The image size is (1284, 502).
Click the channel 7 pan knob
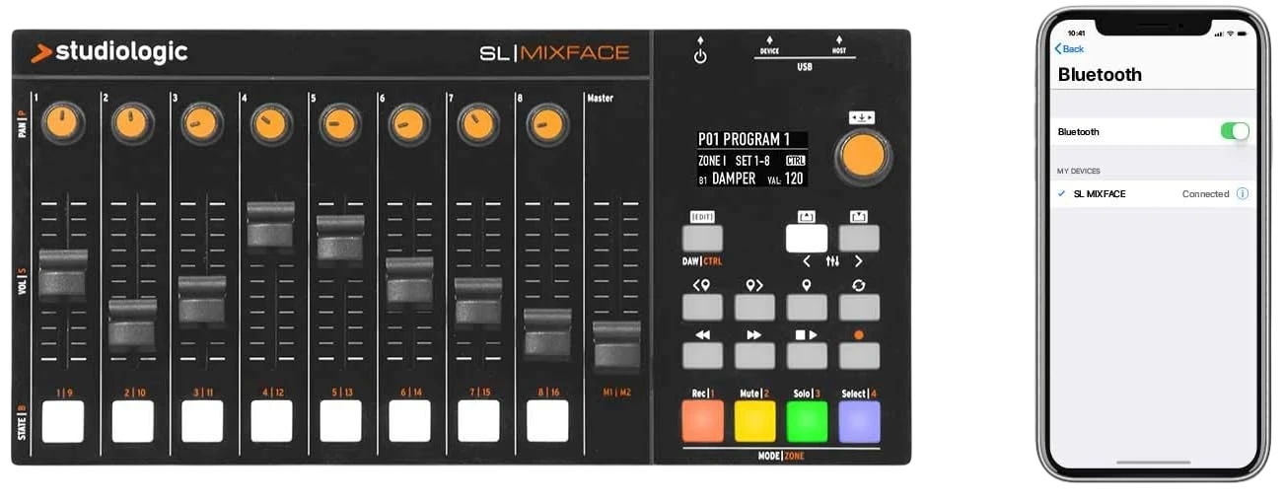(478, 124)
